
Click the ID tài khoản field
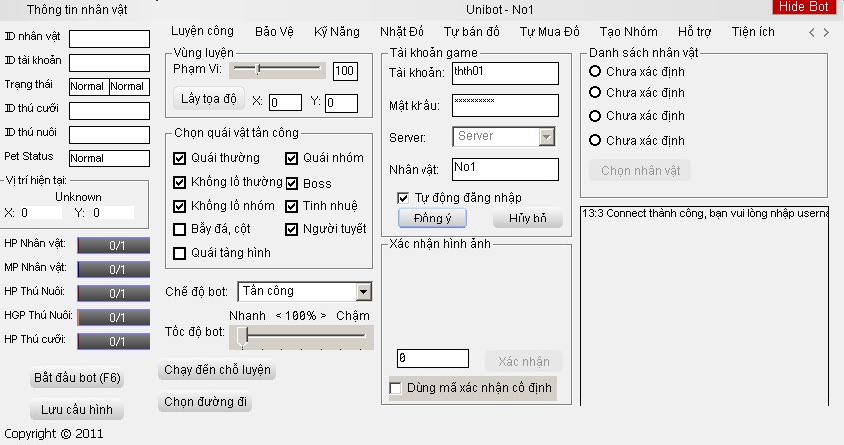[109, 63]
